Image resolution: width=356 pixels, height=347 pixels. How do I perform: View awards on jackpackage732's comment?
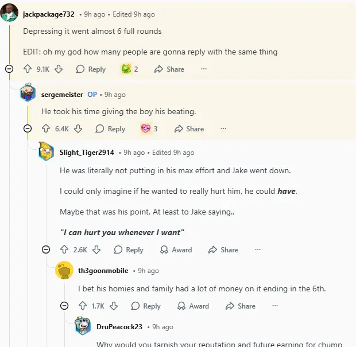click(x=129, y=69)
